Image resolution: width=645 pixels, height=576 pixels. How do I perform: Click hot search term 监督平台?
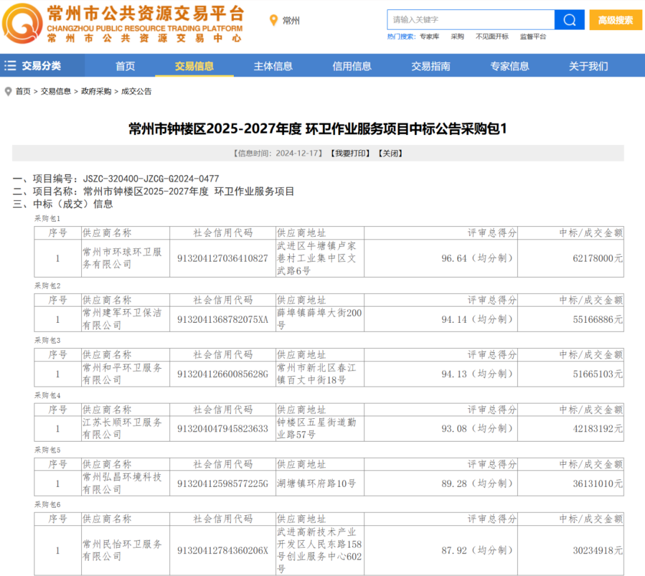[x=532, y=36]
